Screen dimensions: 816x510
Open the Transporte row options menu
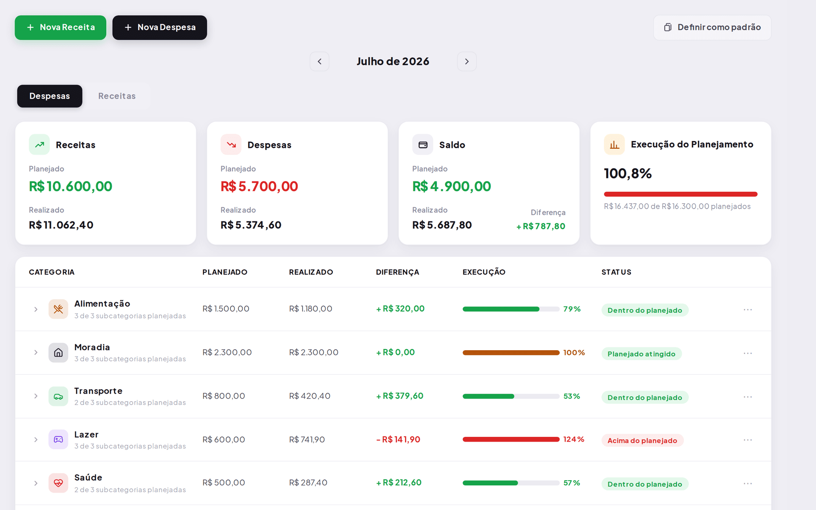748,397
